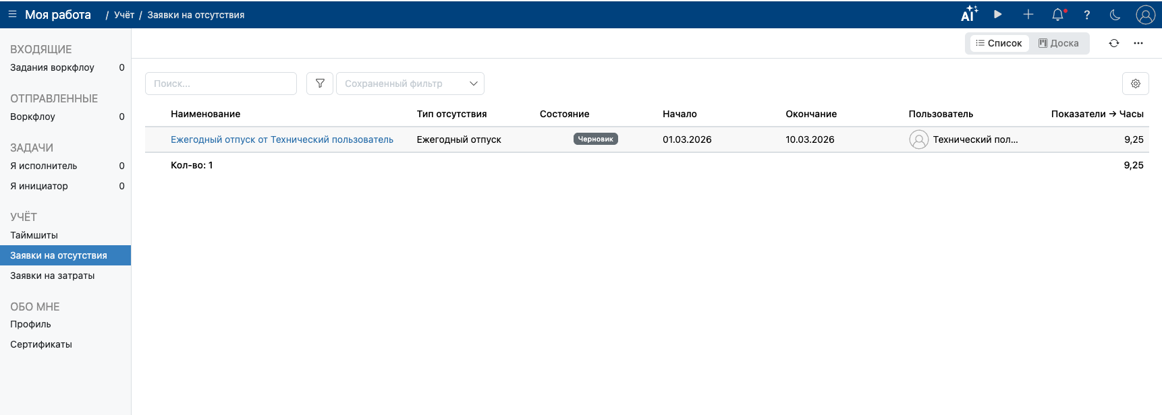
Task: Switch to Список view
Action: (x=999, y=43)
